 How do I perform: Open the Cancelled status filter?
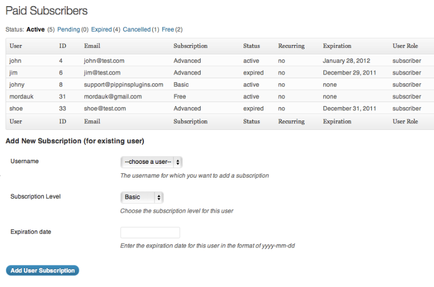click(137, 29)
